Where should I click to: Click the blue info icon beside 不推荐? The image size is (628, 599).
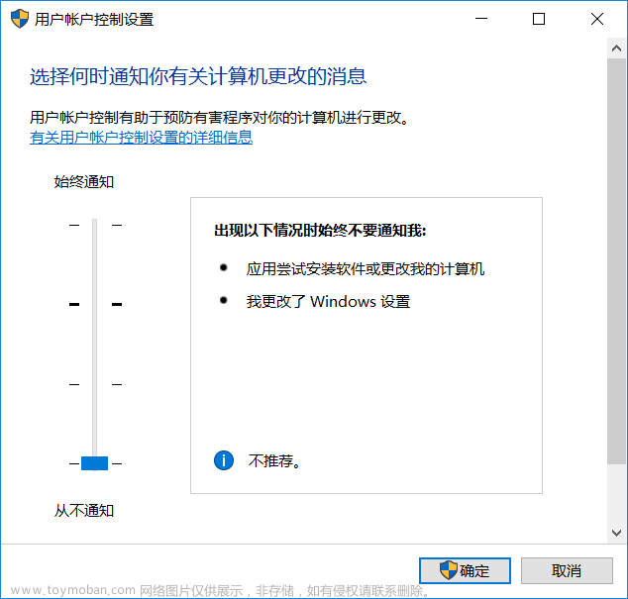pyautogui.click(x=224, y=460)
